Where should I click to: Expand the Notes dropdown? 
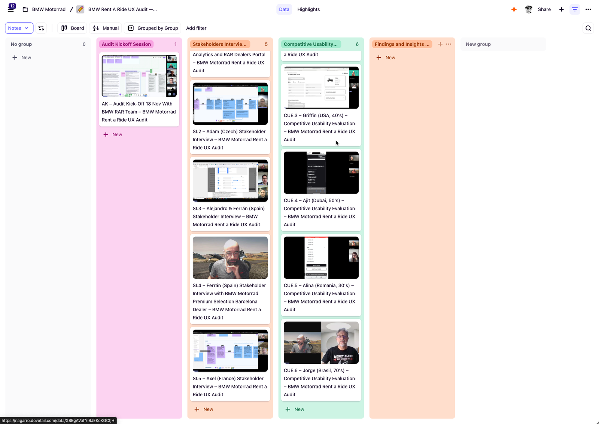coord(19,28)
